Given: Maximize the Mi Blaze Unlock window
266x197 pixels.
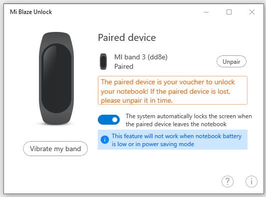Looking at the screenshot, I should 229,12.
